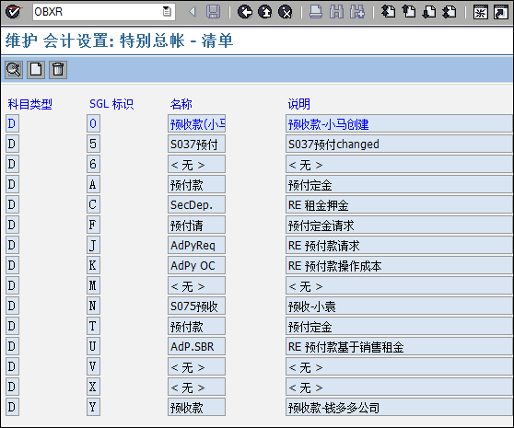Click the Create new session icon

pos(480,13)
